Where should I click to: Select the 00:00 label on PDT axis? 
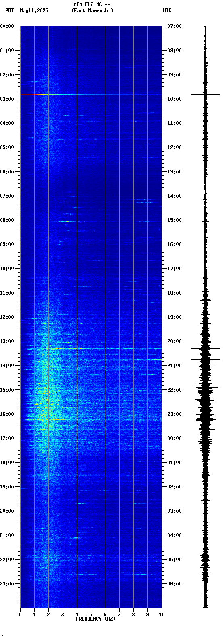tap(7, 26)
